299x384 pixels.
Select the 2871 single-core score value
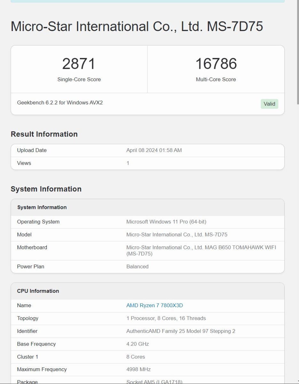79,64
